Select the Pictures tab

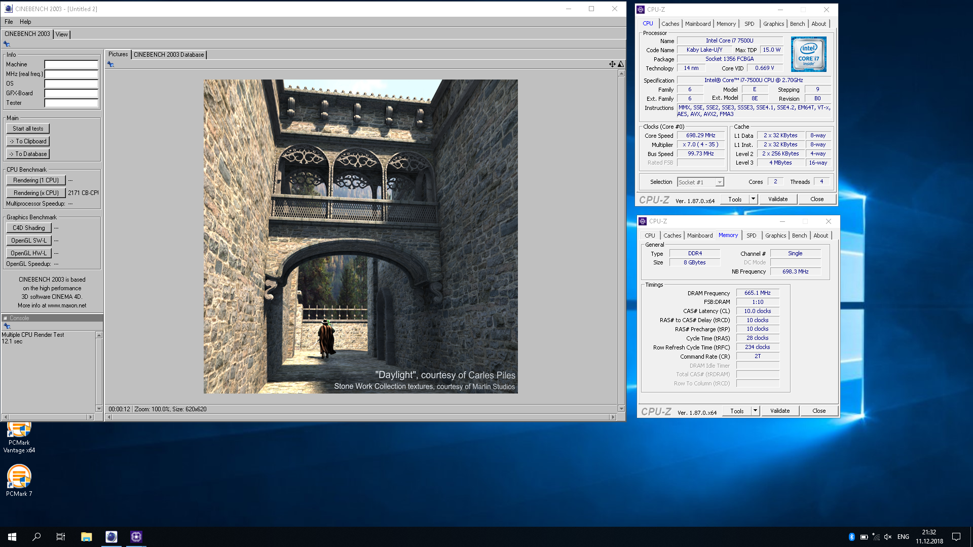tap(118, 54)
